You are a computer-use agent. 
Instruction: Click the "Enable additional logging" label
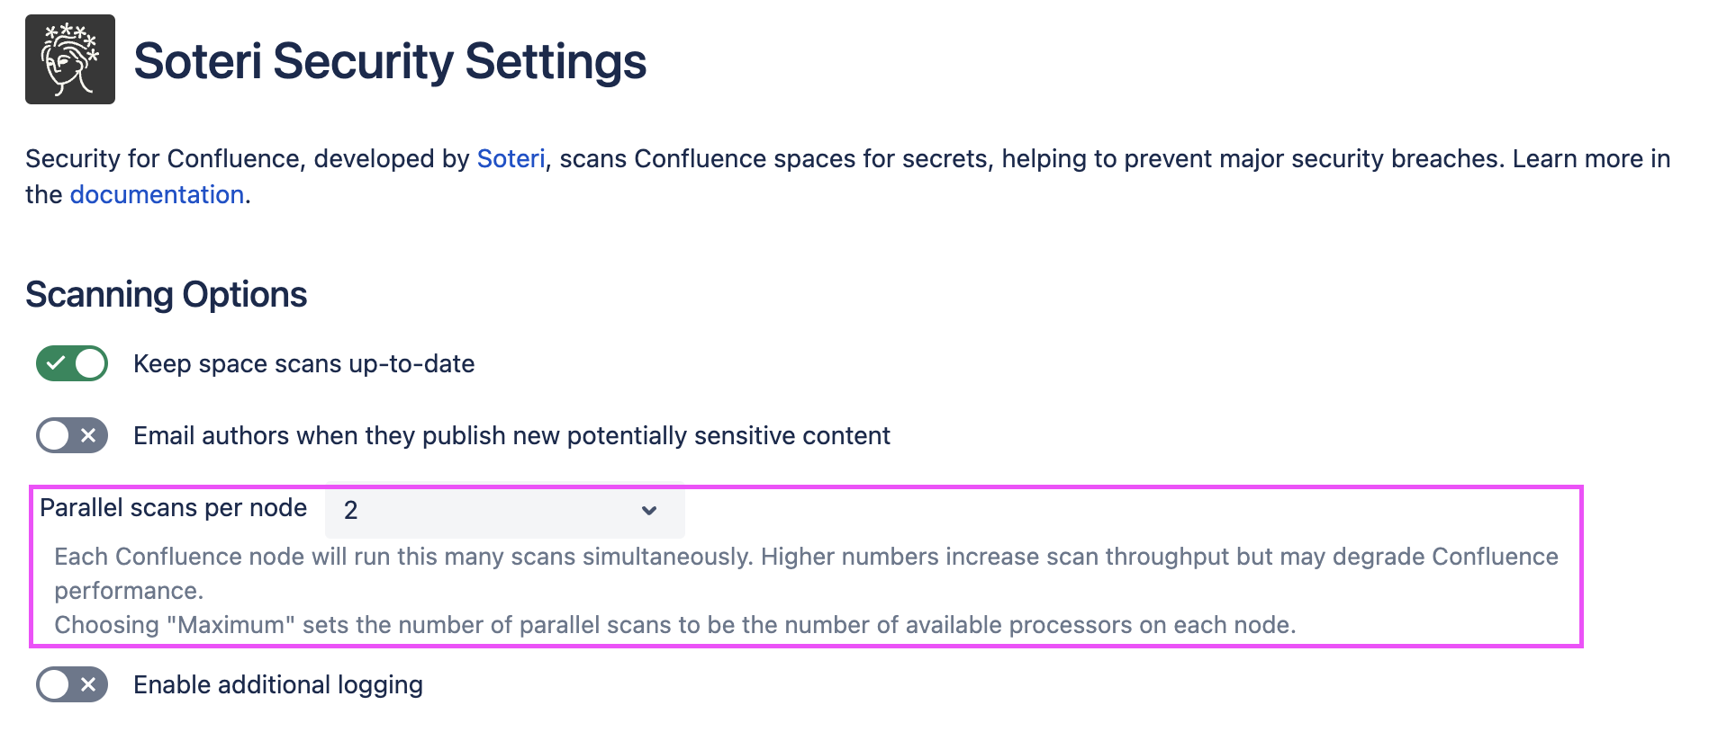pos(278,684)
